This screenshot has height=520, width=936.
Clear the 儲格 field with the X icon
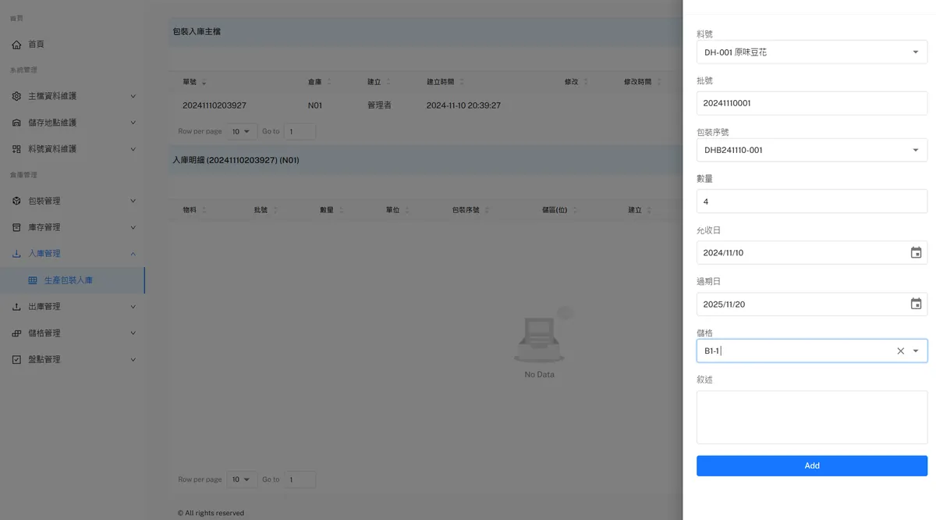[901, 351]
